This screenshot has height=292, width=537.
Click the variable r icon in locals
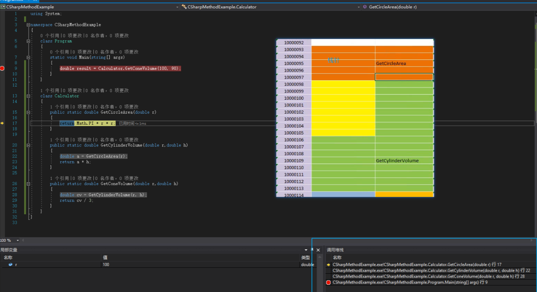pyautogui.click(x=10, y=265)
